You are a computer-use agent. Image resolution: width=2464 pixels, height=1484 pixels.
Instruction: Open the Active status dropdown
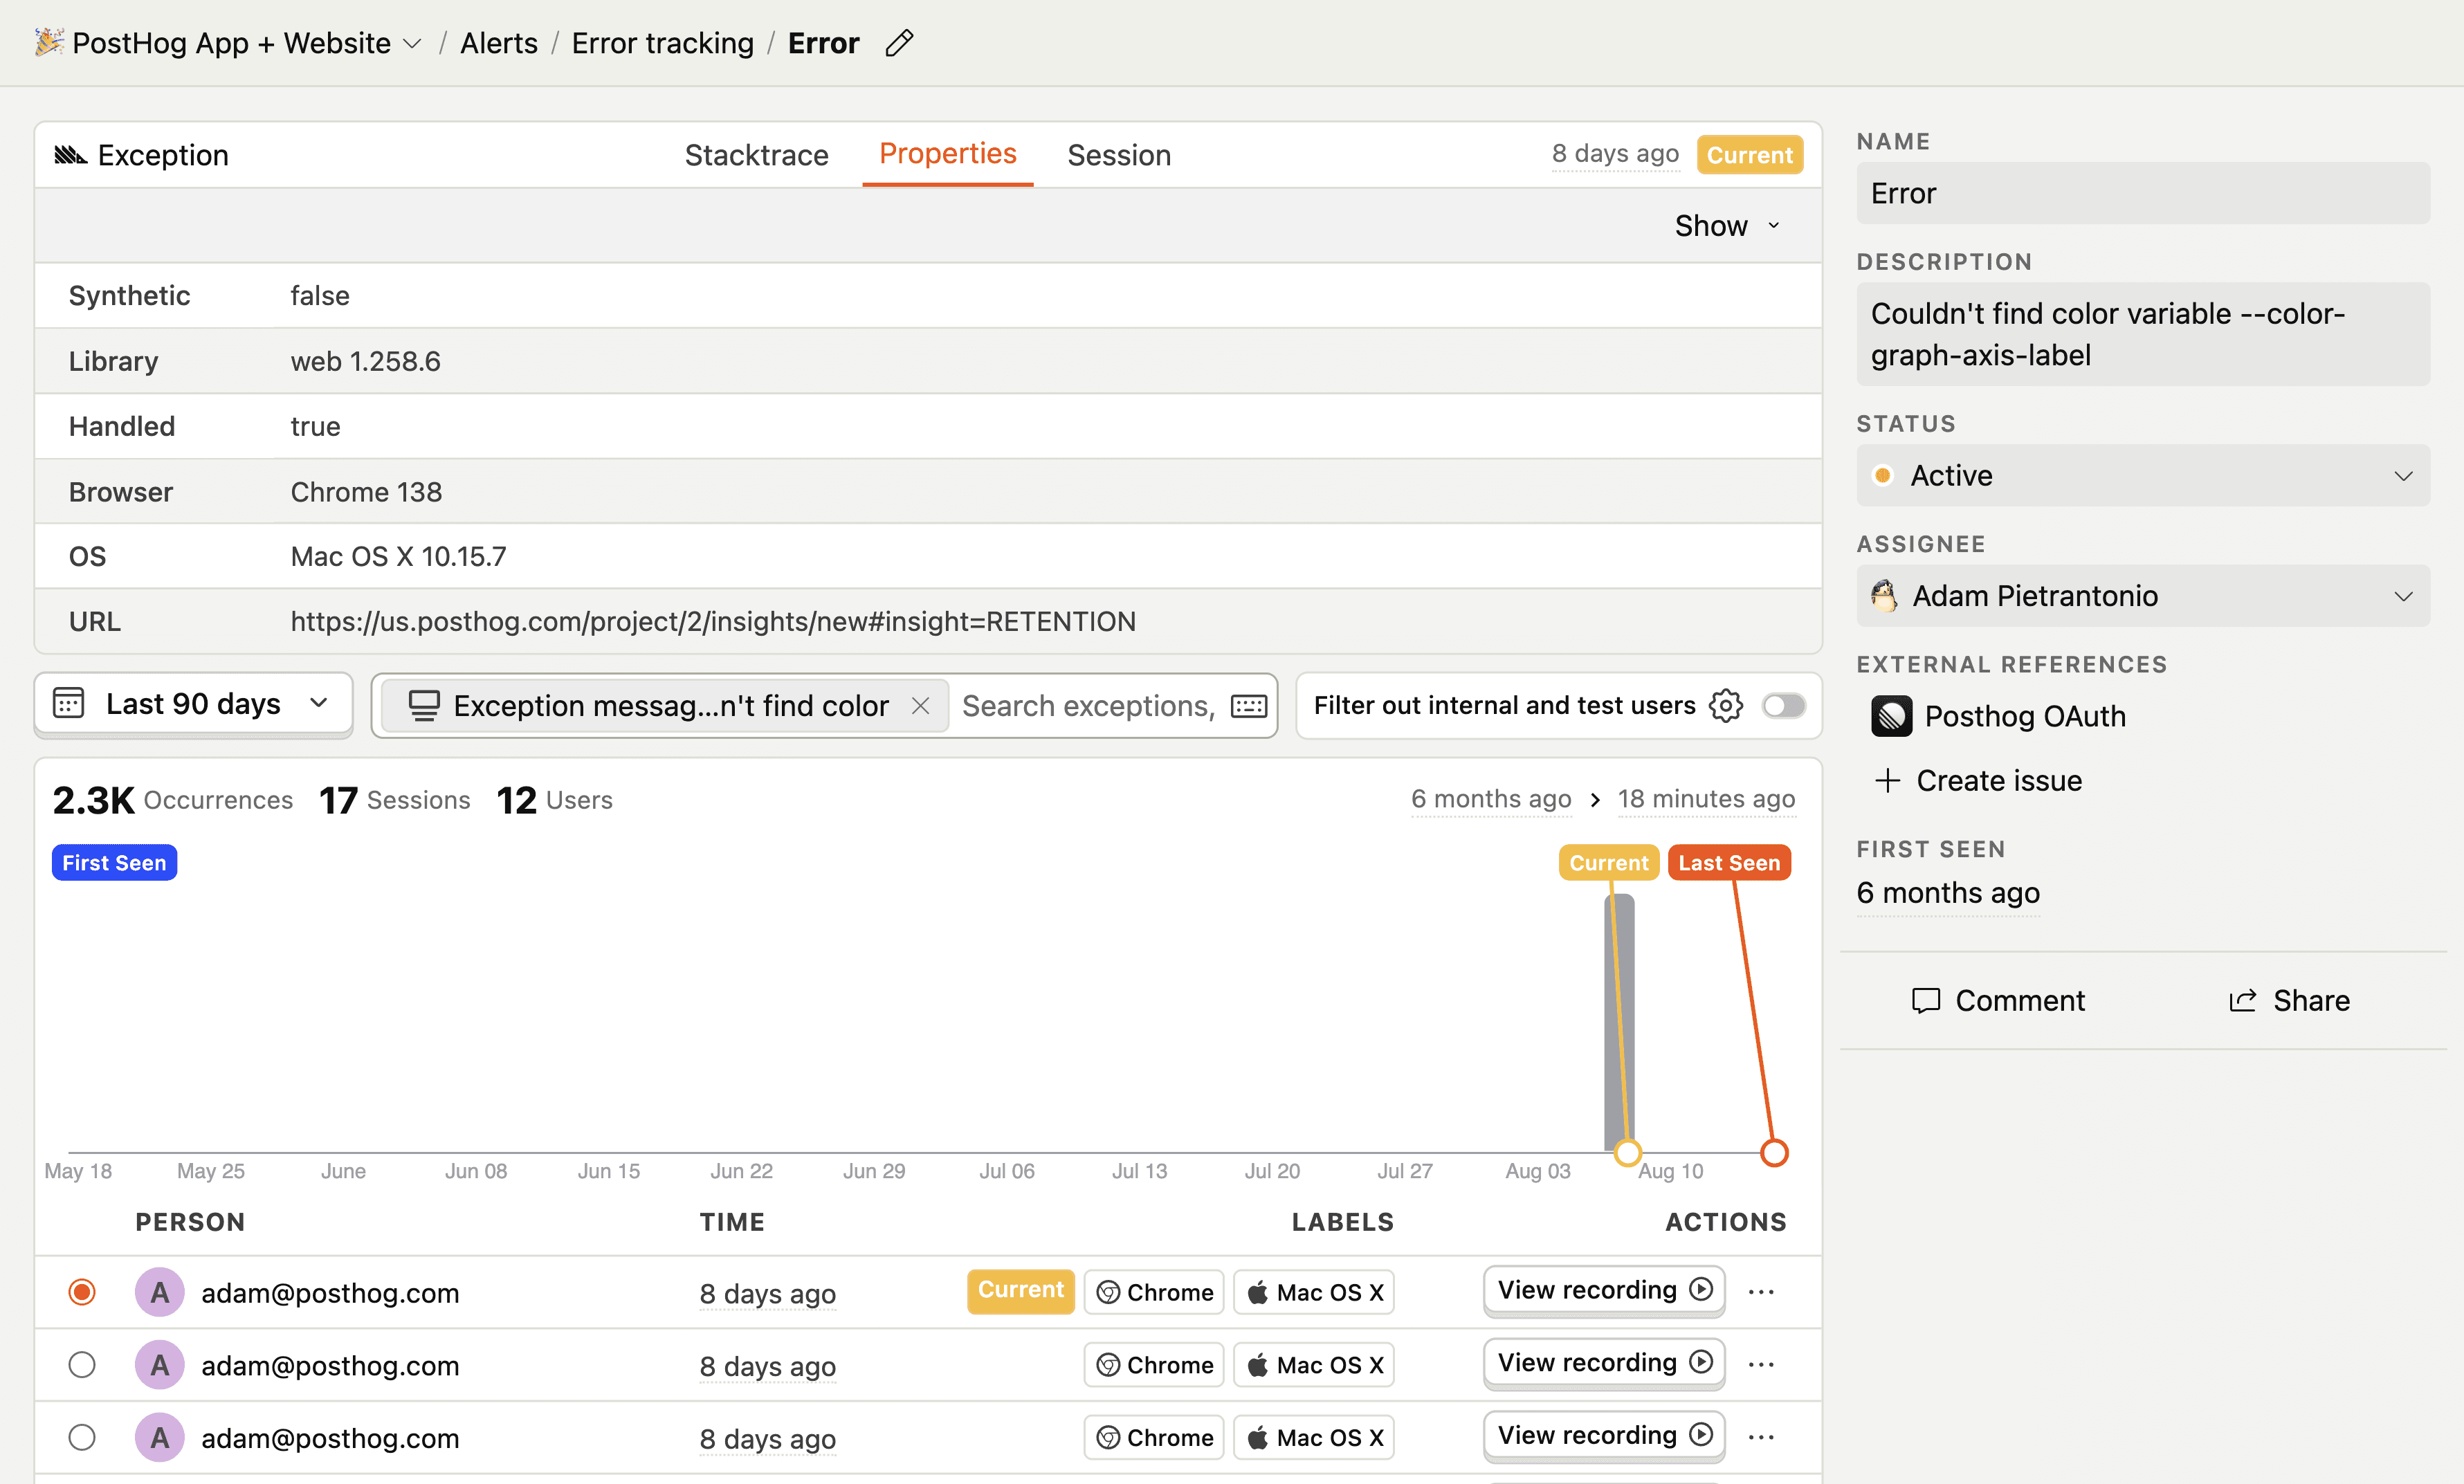click(x=2142, y=475)
